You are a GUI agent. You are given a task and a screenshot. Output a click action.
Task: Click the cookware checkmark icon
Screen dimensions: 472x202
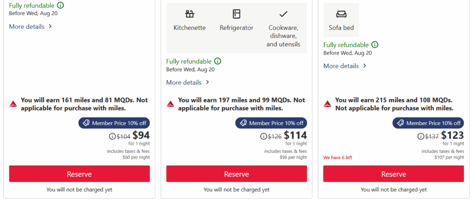coord(283,14)
